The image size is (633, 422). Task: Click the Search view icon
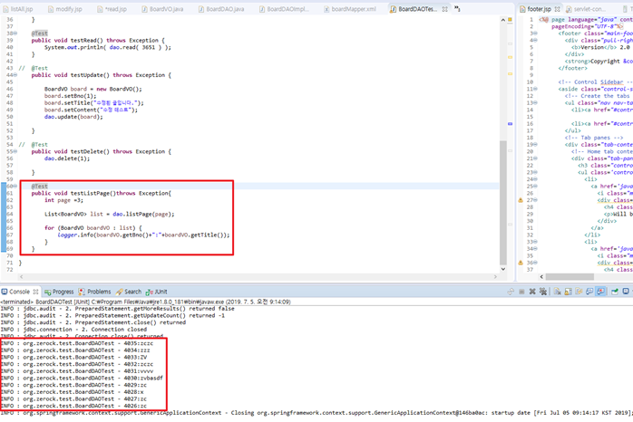(x=119, y=292)
